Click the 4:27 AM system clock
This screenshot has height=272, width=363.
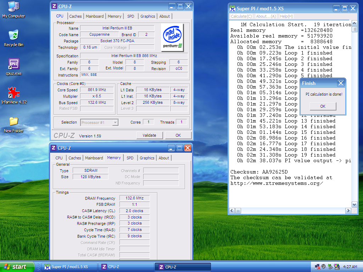pos(350,267)
